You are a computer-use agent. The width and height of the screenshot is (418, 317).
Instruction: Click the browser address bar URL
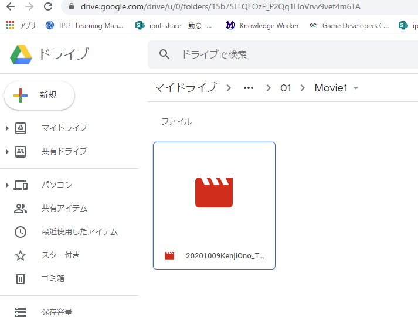(x=220, y=6)
